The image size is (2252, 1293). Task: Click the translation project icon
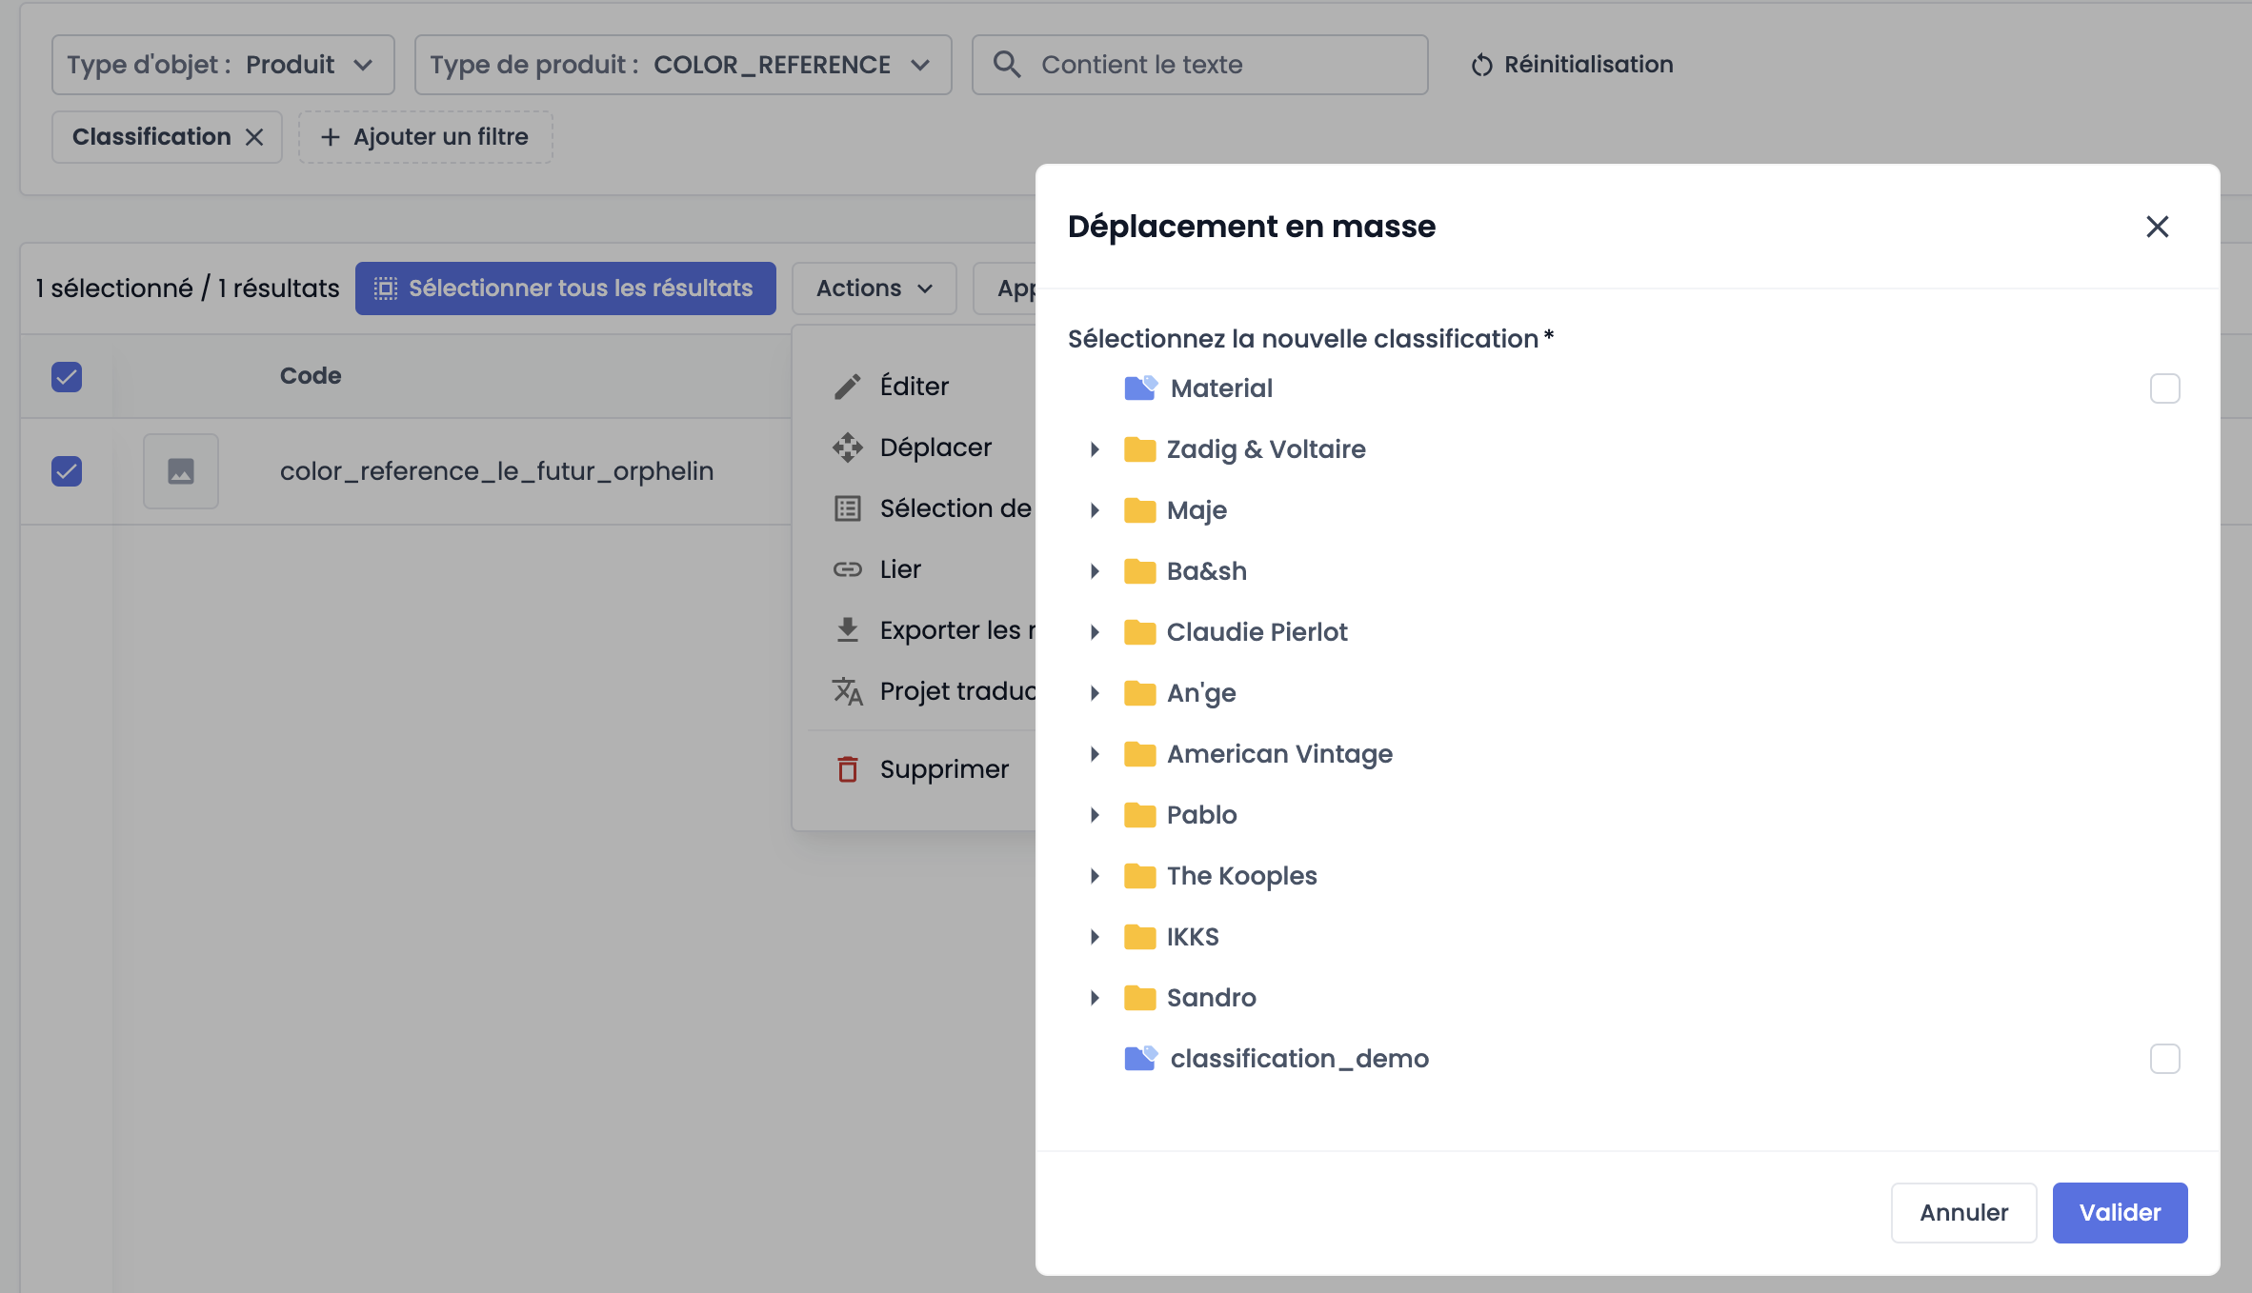(x=847, y=691)
